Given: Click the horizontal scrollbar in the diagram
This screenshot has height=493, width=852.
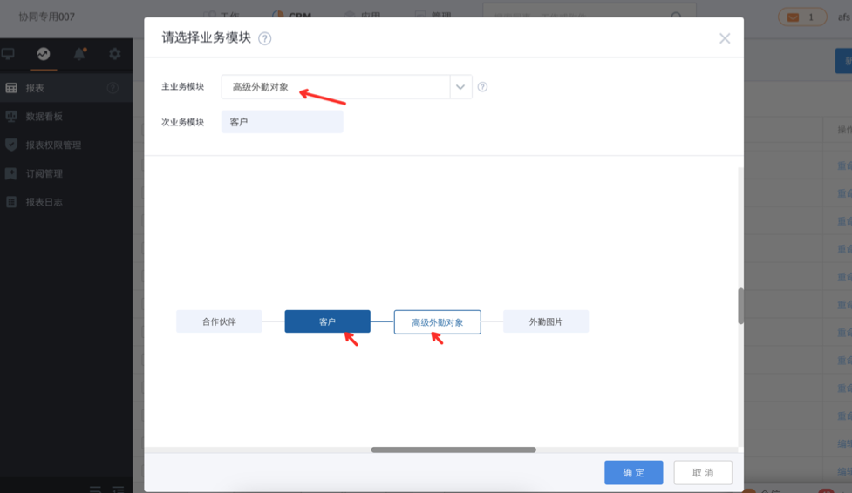Looking at the screenshot, I should (453, 449).
